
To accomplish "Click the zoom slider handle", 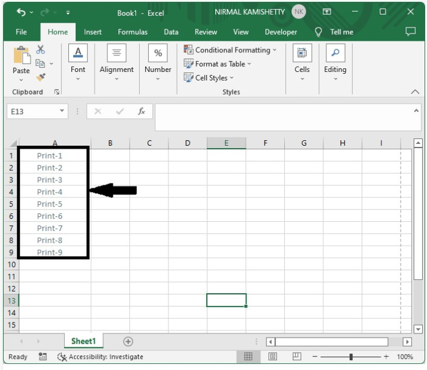I will [351, 357].
